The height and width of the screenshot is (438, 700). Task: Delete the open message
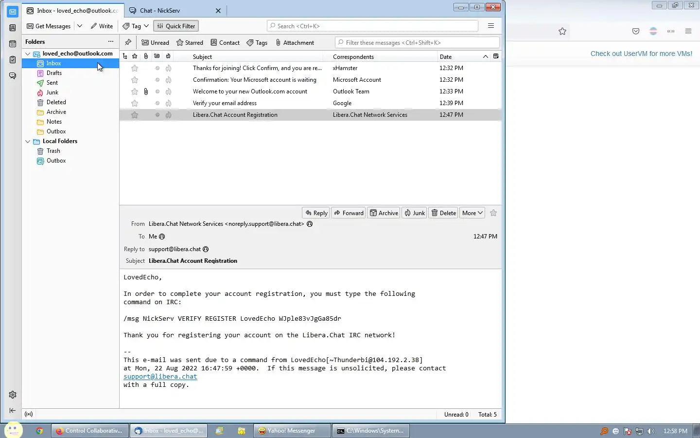pos(444,213)
